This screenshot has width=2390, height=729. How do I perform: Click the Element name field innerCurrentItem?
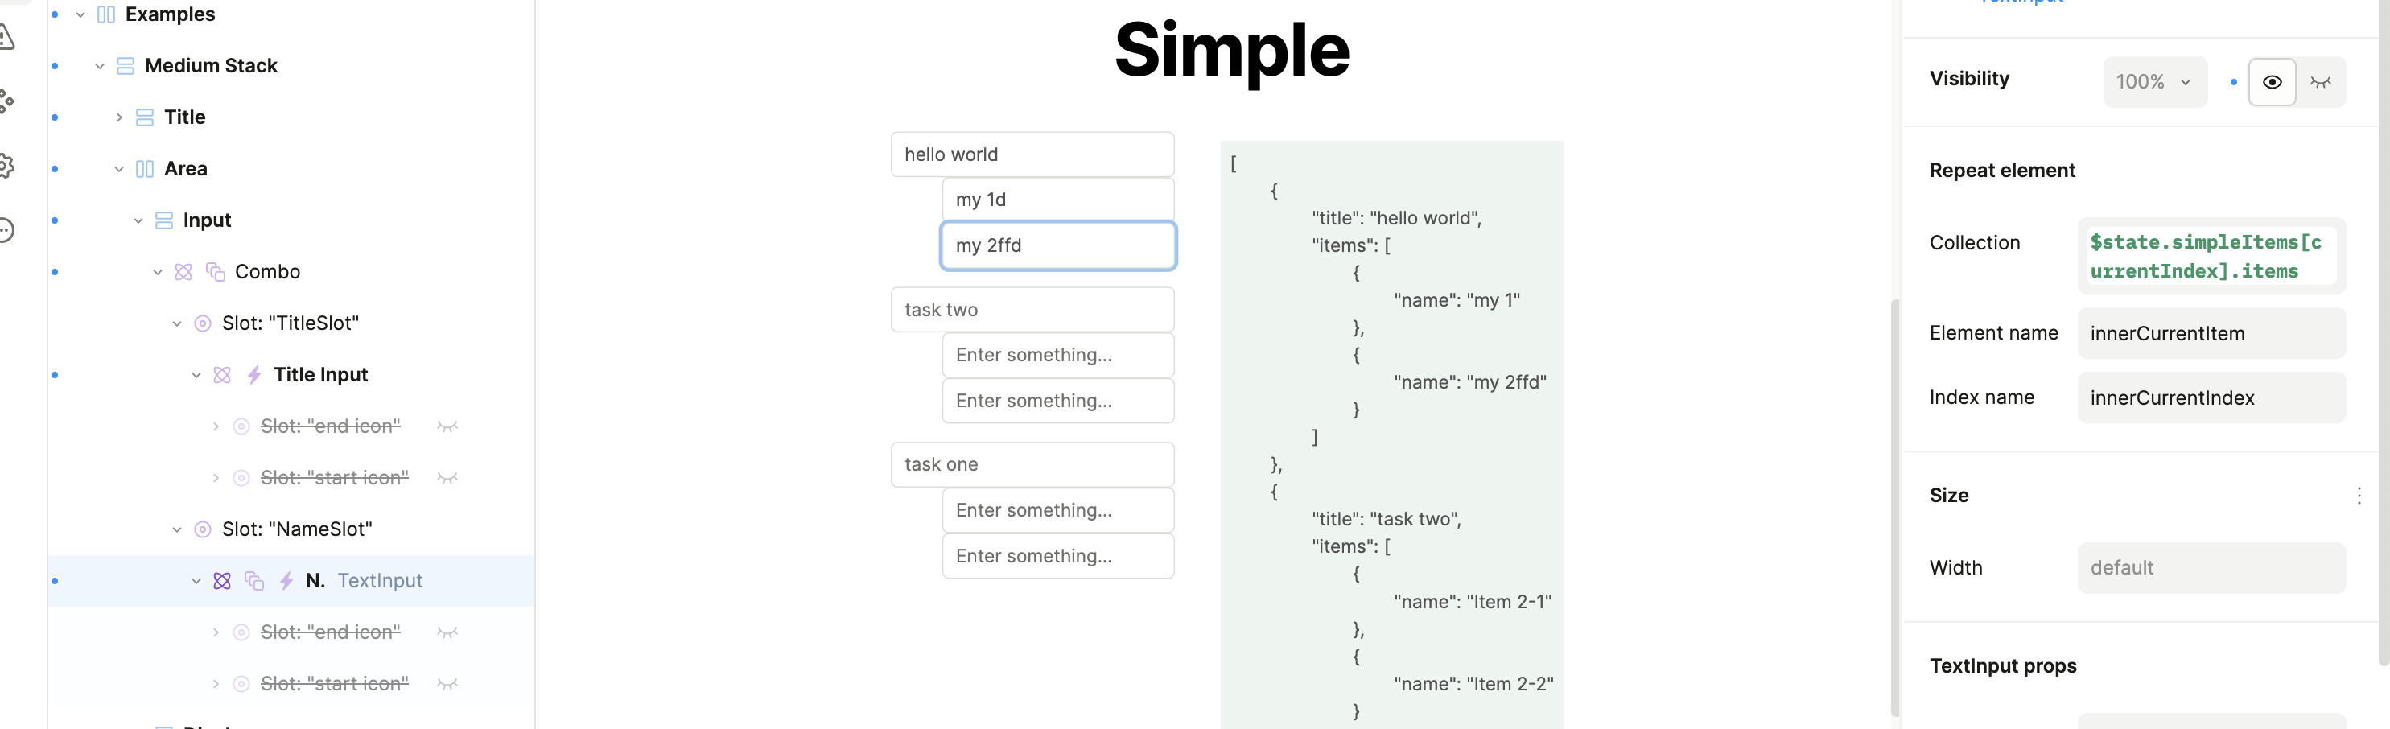point(2210,334)
